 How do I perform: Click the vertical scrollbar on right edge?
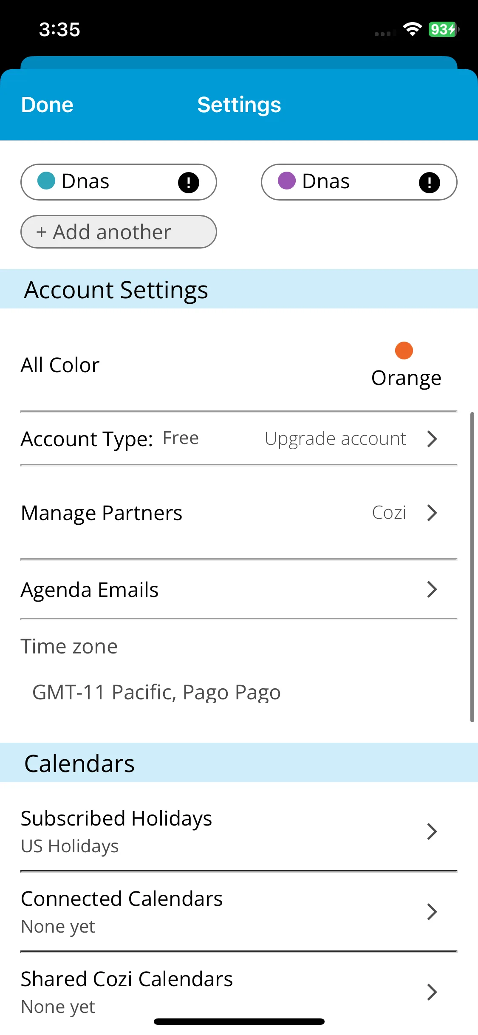pos(472,567)
